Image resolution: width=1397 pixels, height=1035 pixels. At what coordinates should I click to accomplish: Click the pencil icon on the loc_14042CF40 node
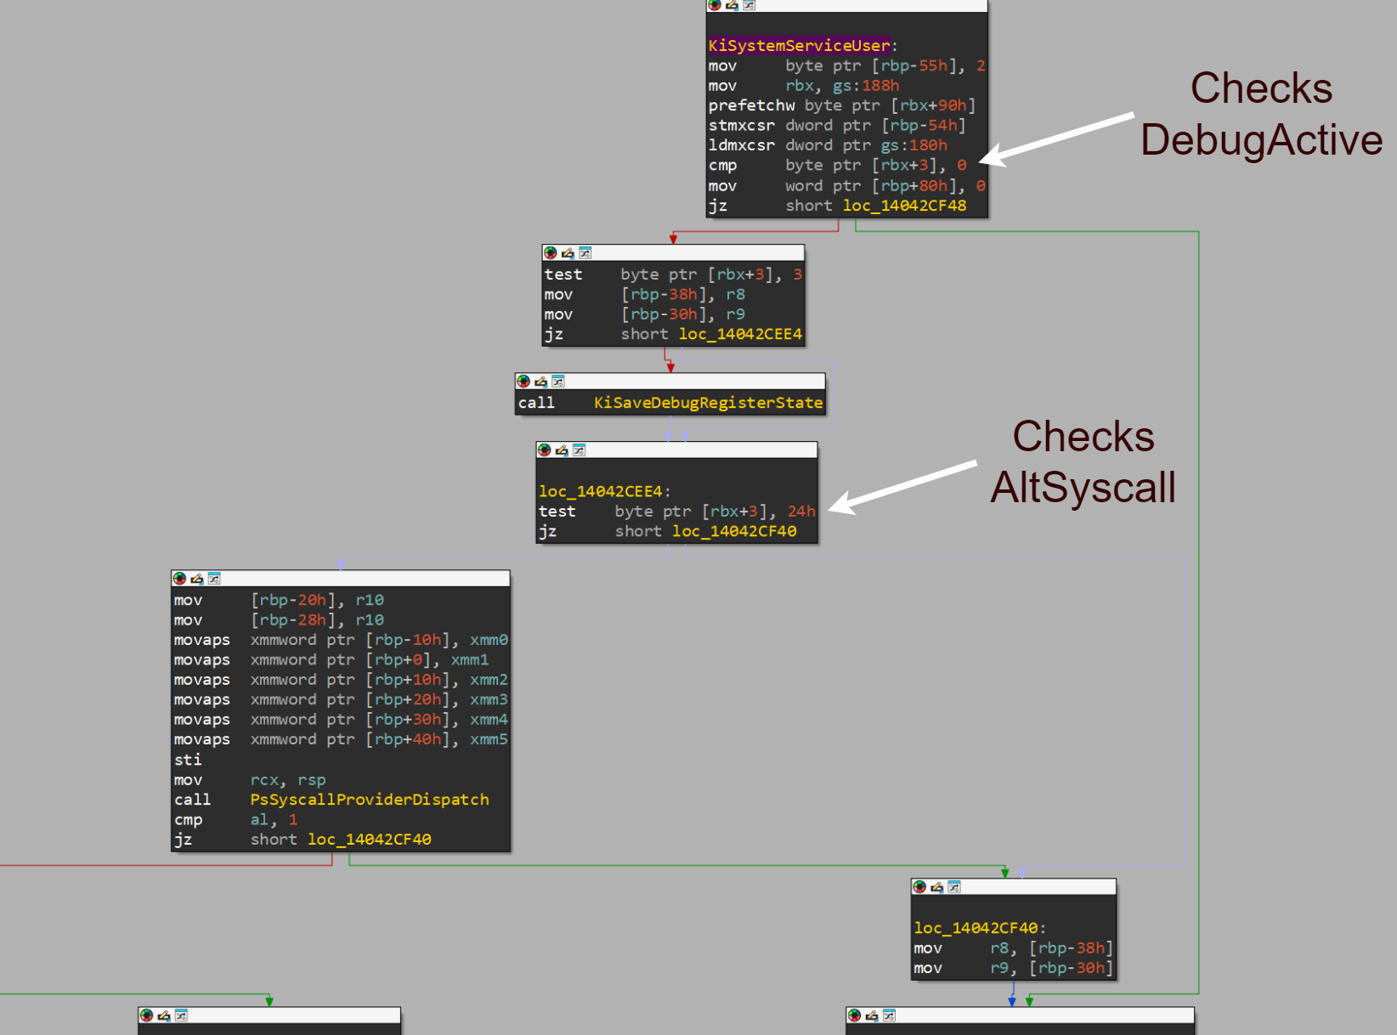[936, 887]
